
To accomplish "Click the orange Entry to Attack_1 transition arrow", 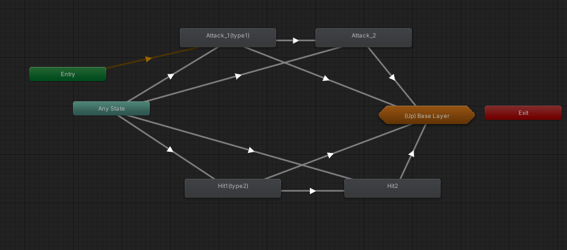I will tap(148, 59).
